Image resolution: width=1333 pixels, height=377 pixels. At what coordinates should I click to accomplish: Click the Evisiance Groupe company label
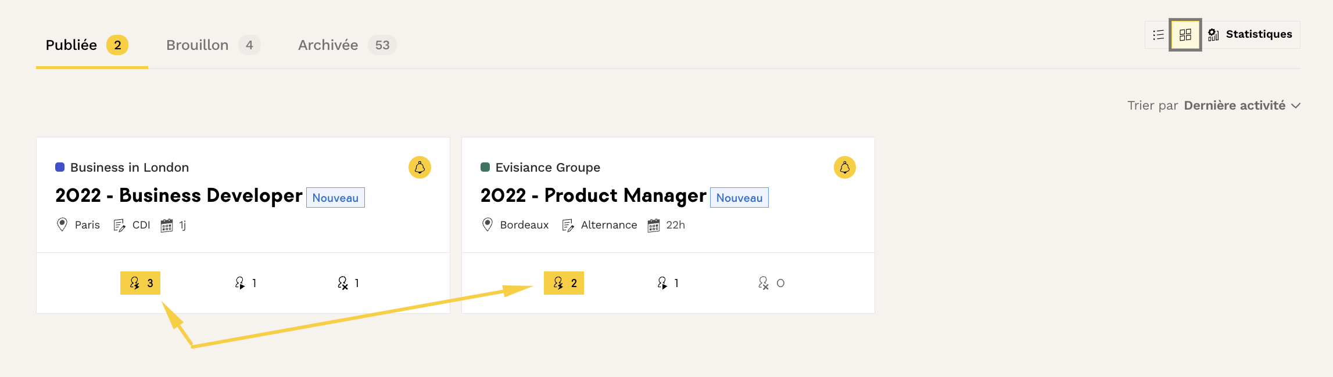[x=547, y=168]
